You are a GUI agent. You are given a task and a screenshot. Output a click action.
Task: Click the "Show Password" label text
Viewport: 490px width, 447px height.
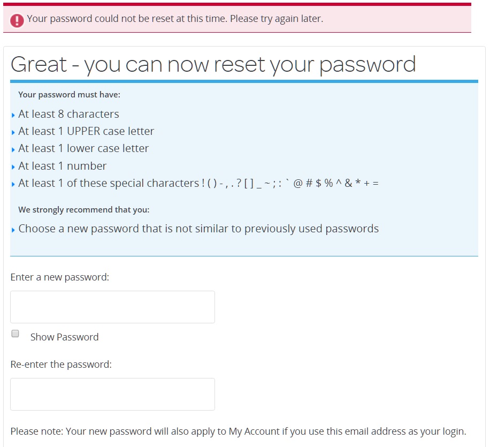pyautogui.click(x=64, y=337)
